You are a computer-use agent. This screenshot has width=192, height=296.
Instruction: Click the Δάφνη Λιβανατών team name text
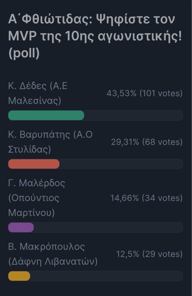[x=53, y=262]
